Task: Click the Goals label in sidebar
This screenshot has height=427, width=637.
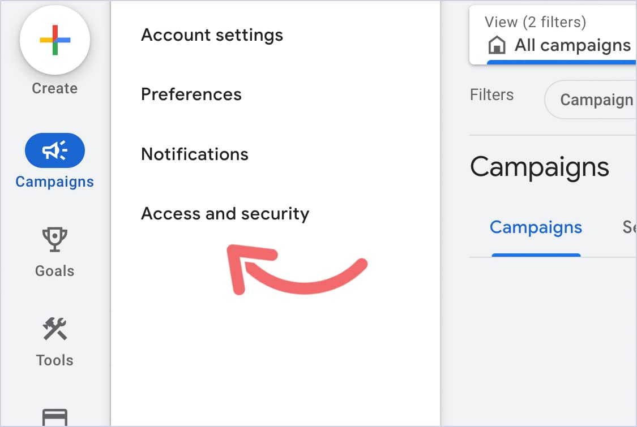Action: click(55, 271)
